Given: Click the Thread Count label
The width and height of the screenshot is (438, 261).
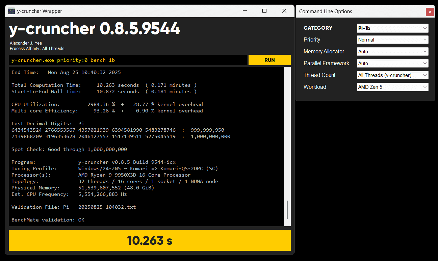Looking at the screenshot, I should 319,75.
